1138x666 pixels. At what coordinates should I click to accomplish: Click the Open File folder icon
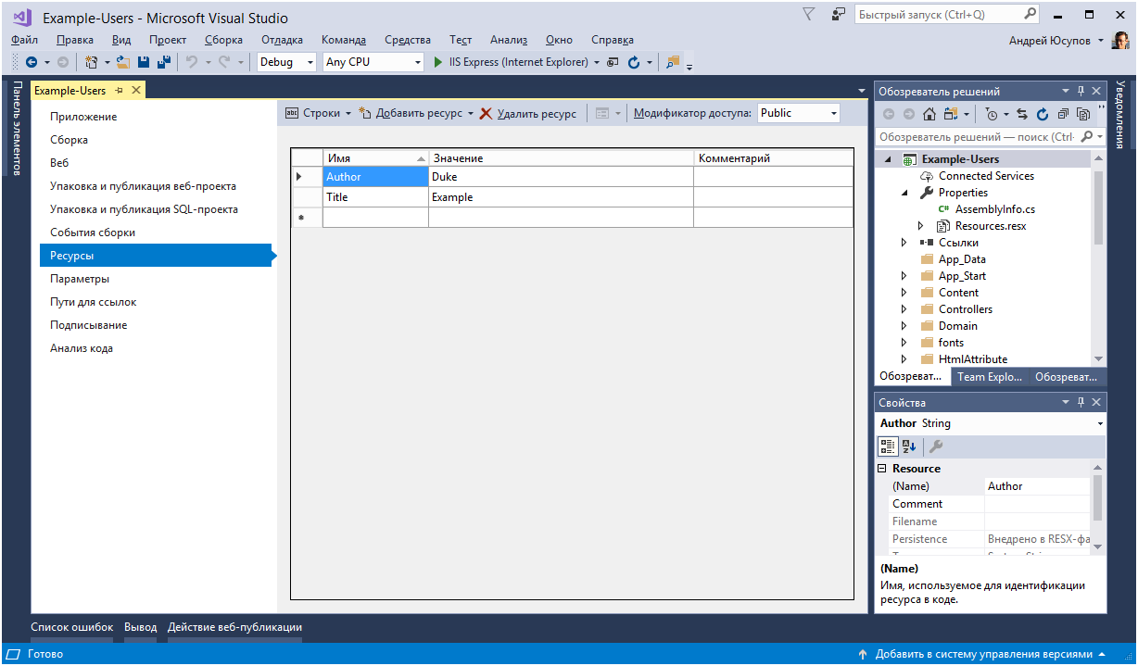122,62
